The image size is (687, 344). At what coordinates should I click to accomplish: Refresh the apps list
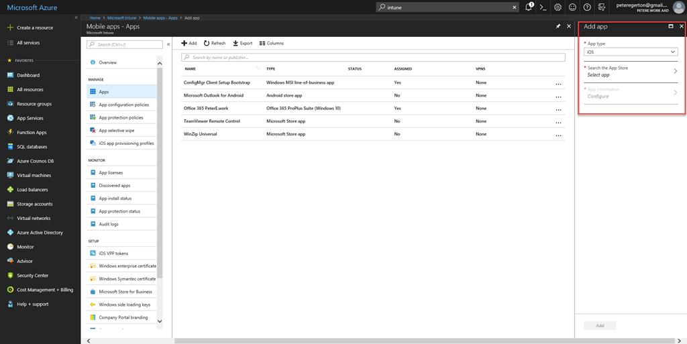pos(215,43)
